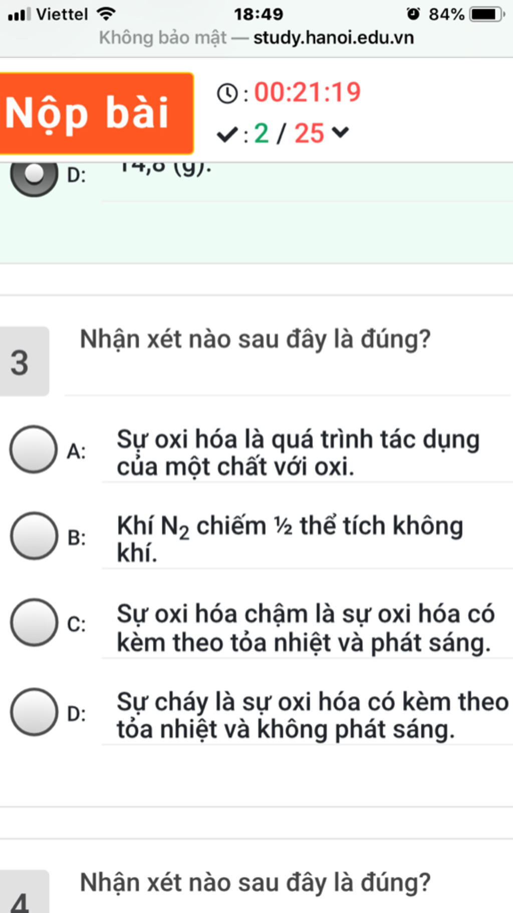This screenshot has width=513, height=913.
Task: Expand the question list chevron beside 25
Action: 340,132
